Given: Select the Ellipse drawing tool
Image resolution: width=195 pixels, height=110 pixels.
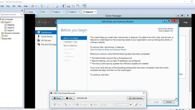Looking at the screenshot, I should pyautogui.click(x=94, y=105).
